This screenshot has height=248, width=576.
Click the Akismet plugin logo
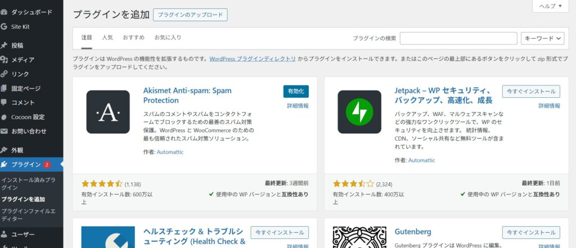pyautogui.click(x=108, y=112)
